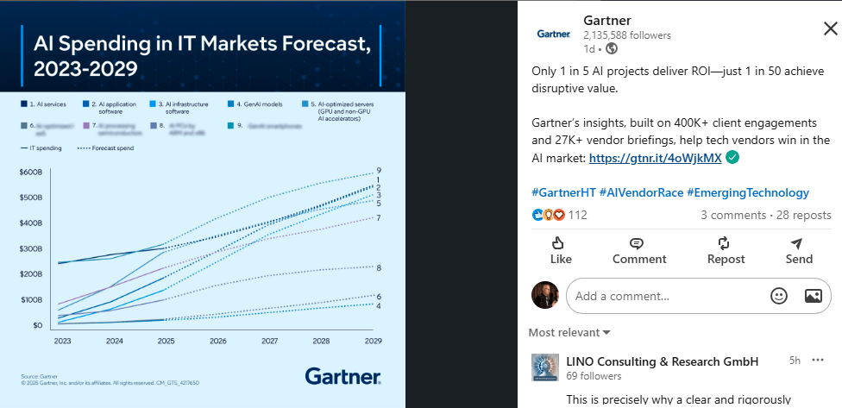Click the Send paper plane icon
Viewport: 842px width, 408px height.
pyautogui.click(x=798, y=243)
